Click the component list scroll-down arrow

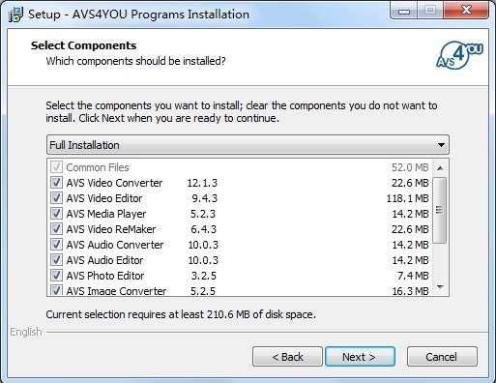click(x=440, y=286)
